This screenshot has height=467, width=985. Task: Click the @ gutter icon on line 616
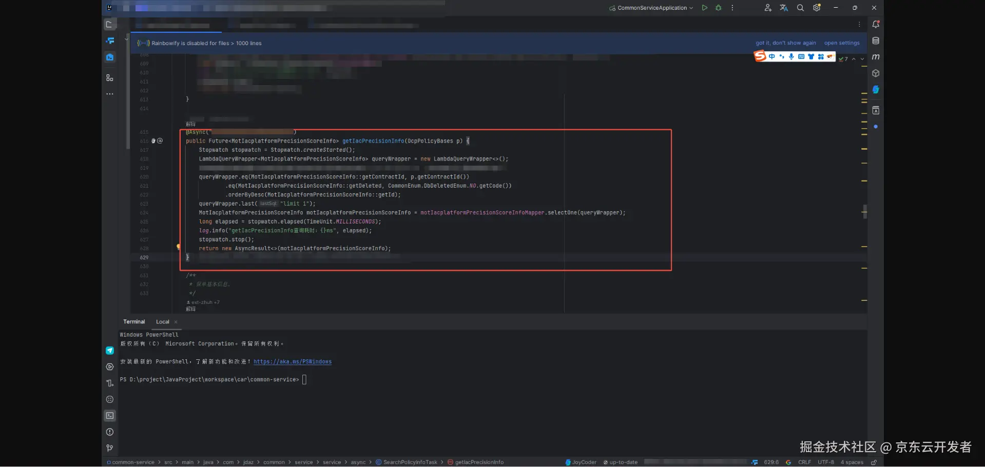click(x=160, y=140)
